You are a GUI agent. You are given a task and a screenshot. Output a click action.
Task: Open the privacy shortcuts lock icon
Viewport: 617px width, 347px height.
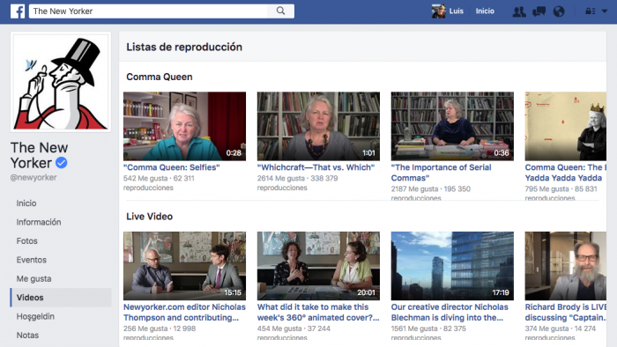[x=591, y=11]
